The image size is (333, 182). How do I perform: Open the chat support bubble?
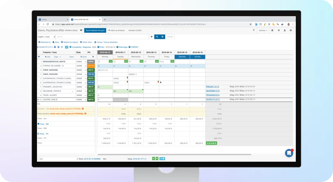click(x=289, y=153)
